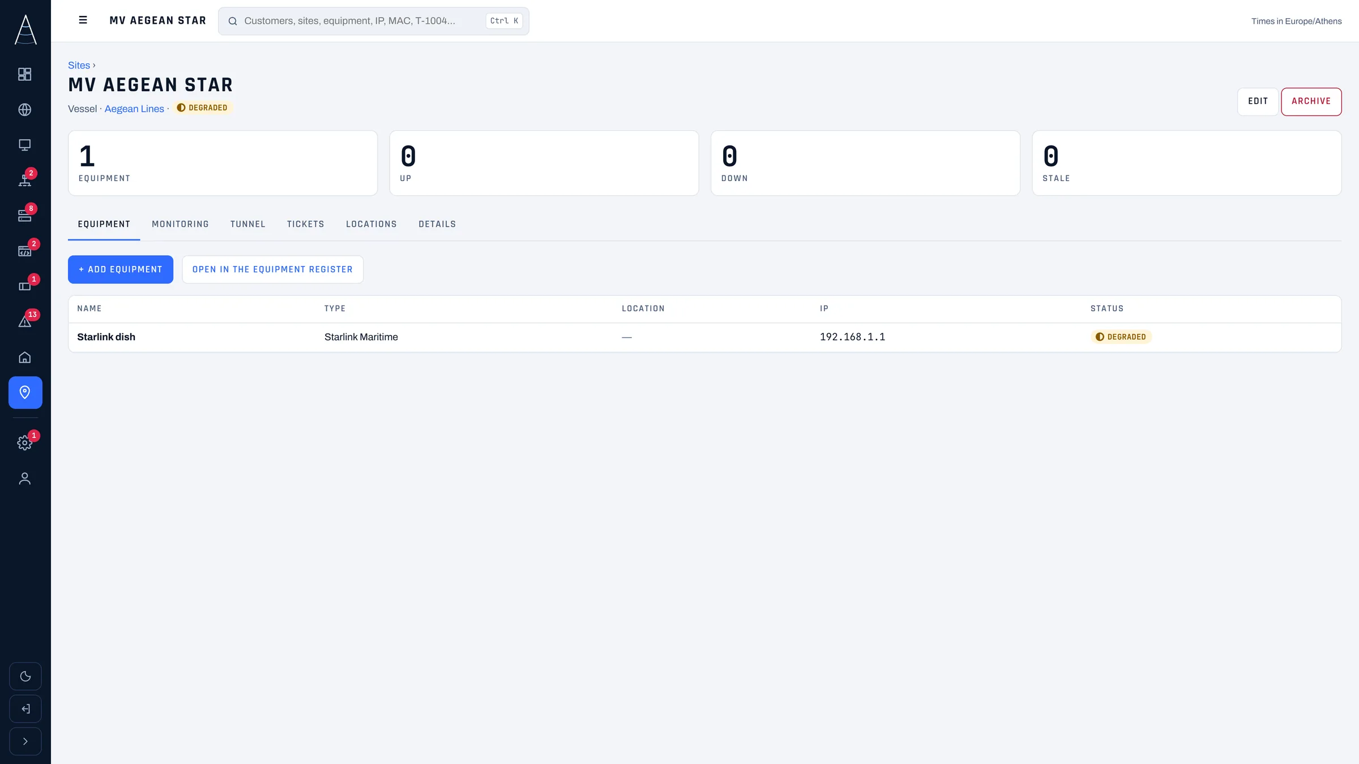Open the alerts warning triangle with 13 badge
Image resolution: width=1359 pixels, height=764 pixels.
[x=25, y=321]
